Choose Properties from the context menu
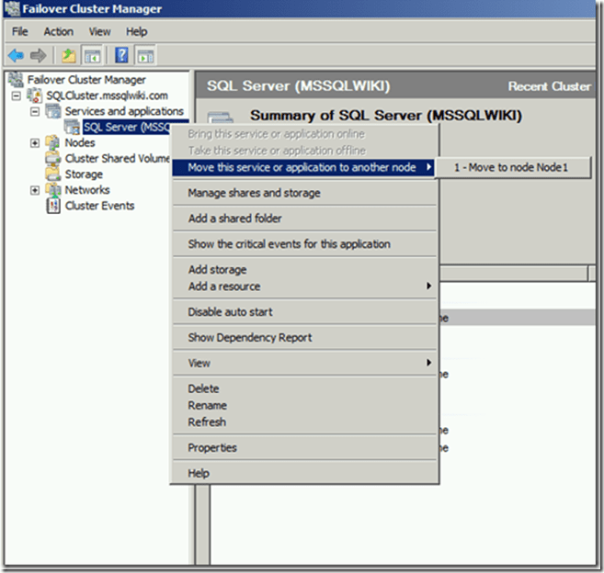604x573 pixels. [x=212, y=448]
